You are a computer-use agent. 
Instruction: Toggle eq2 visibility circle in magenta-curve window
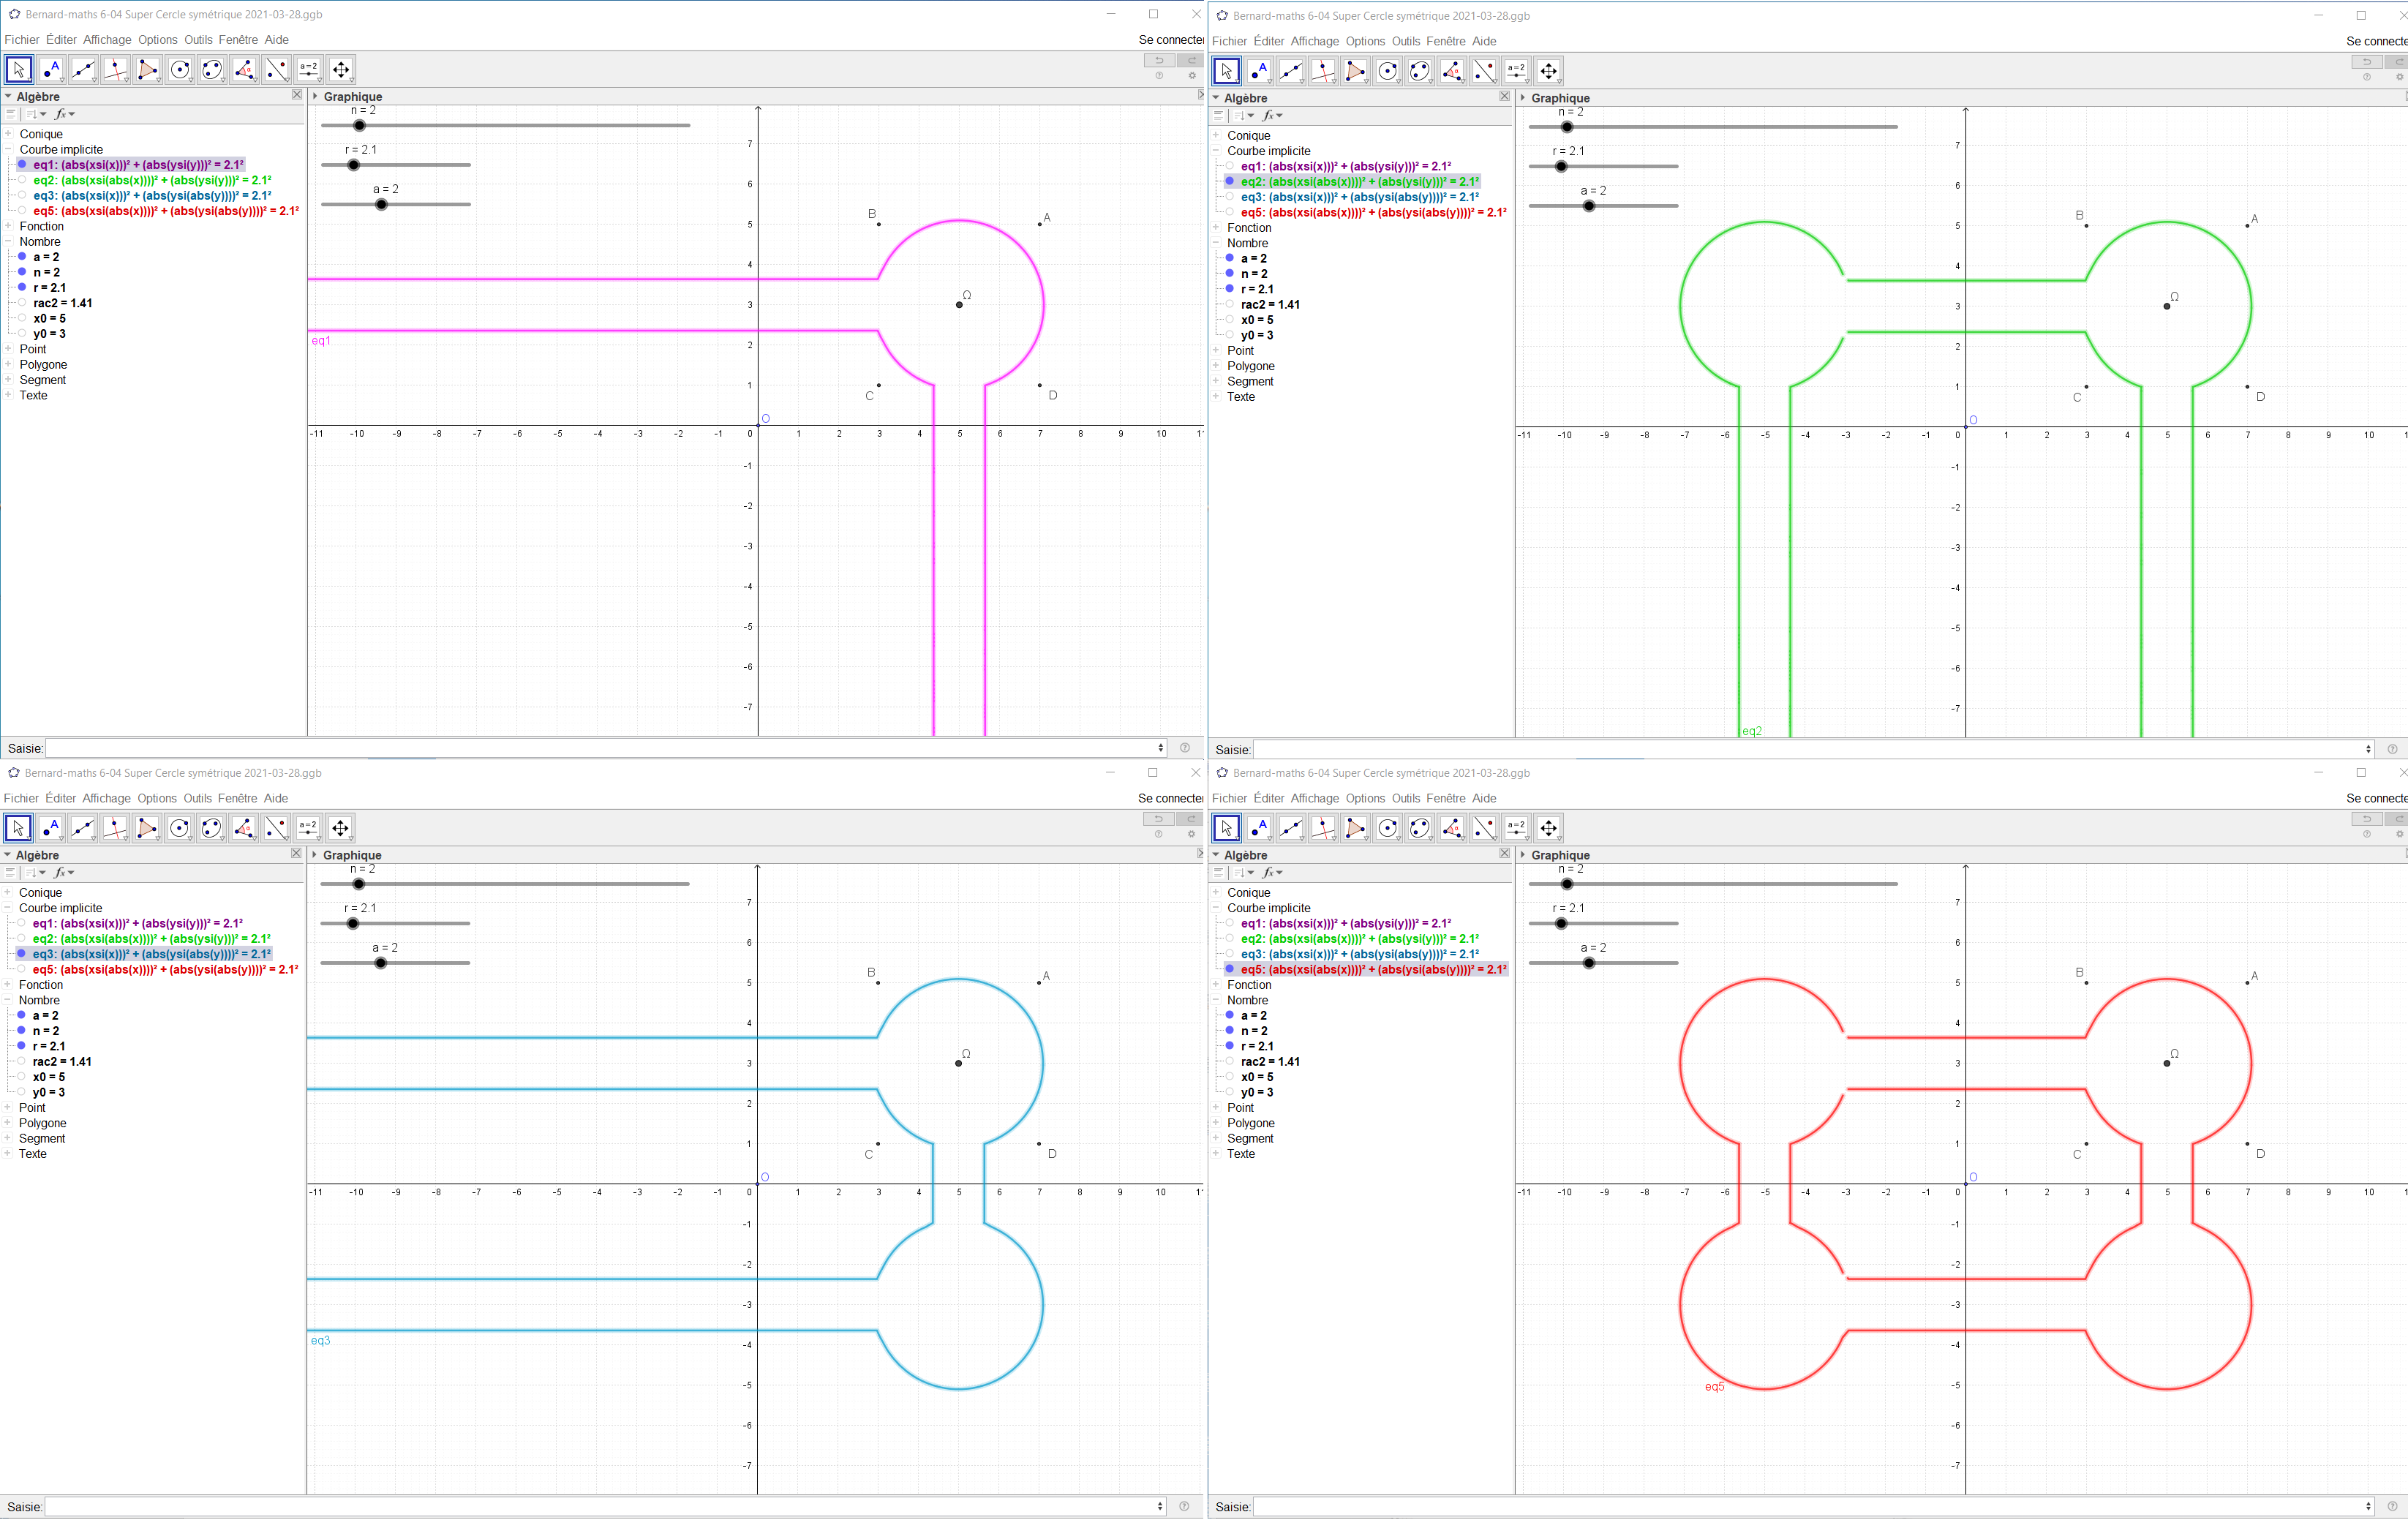click(x=22, y=180)
